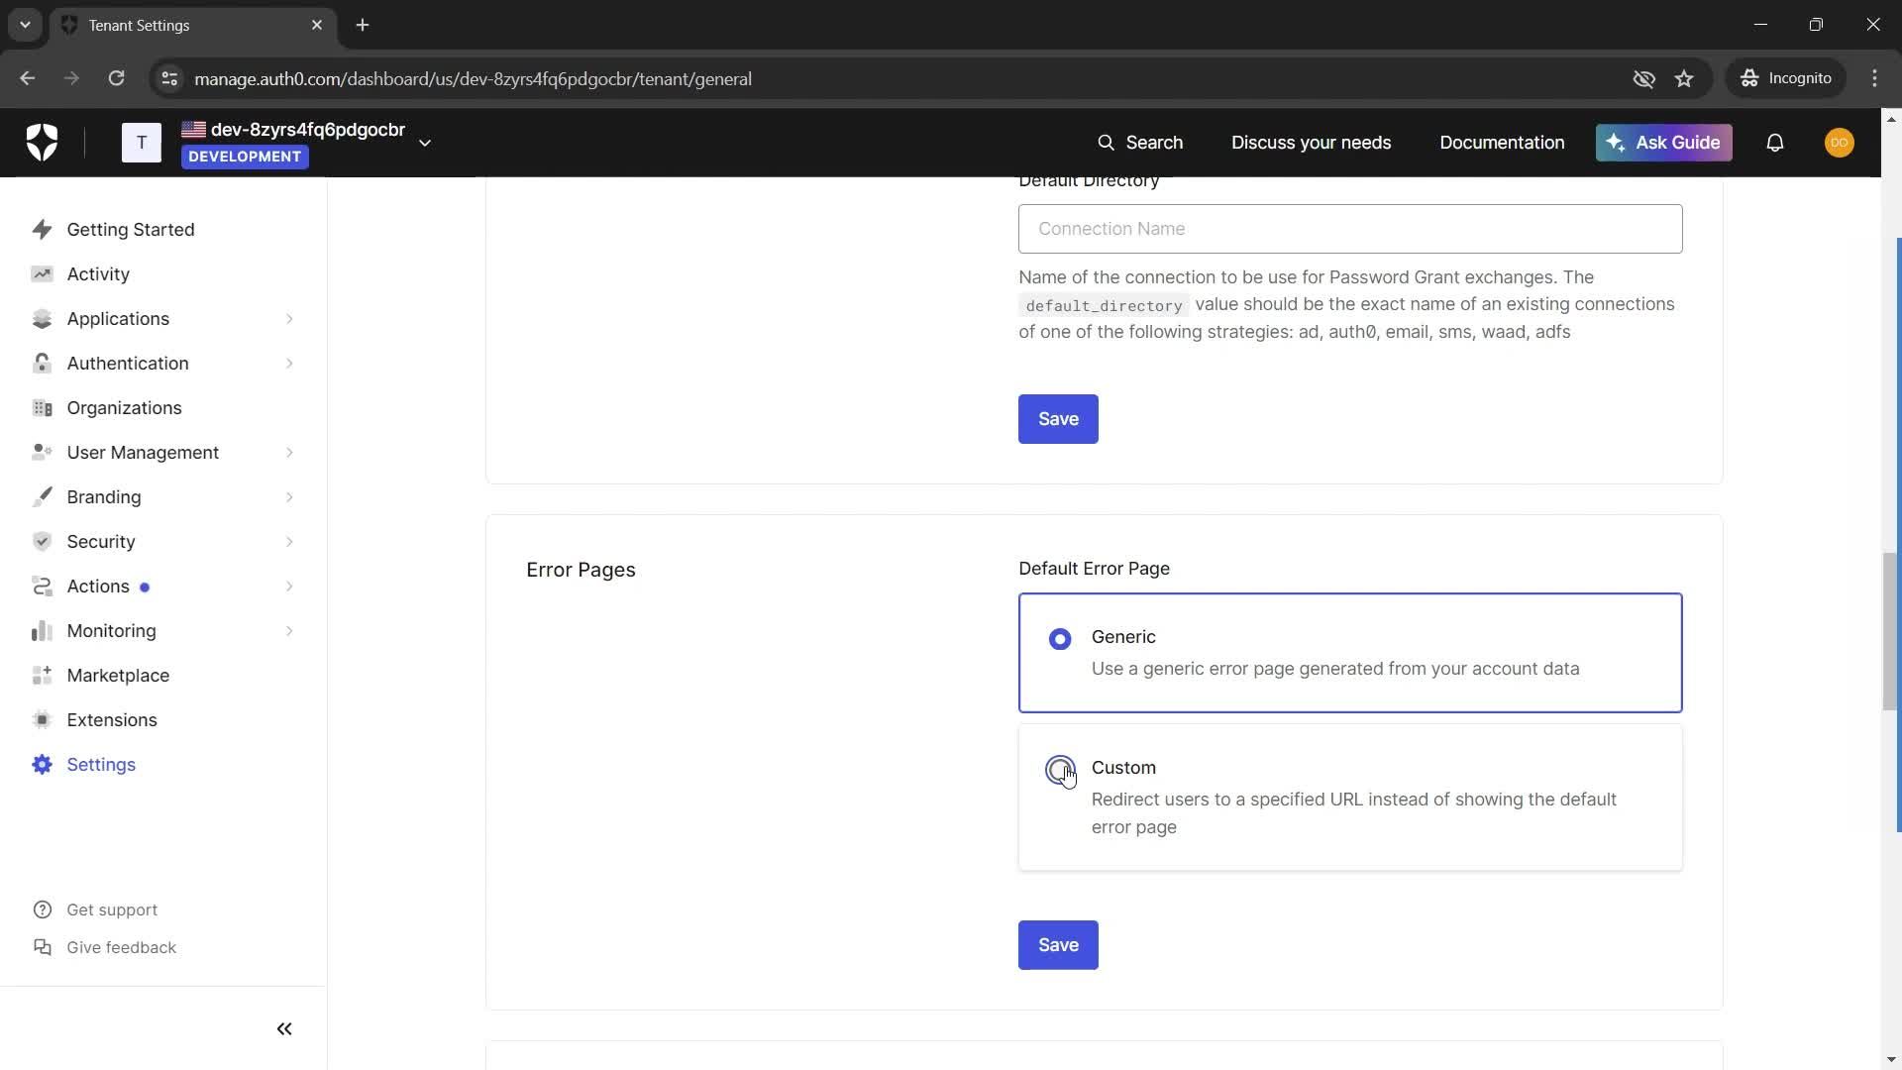The height and width of the screenshot is (1070, 1902).
Task: Open the Documentation link
Action: coord(1502,143)
